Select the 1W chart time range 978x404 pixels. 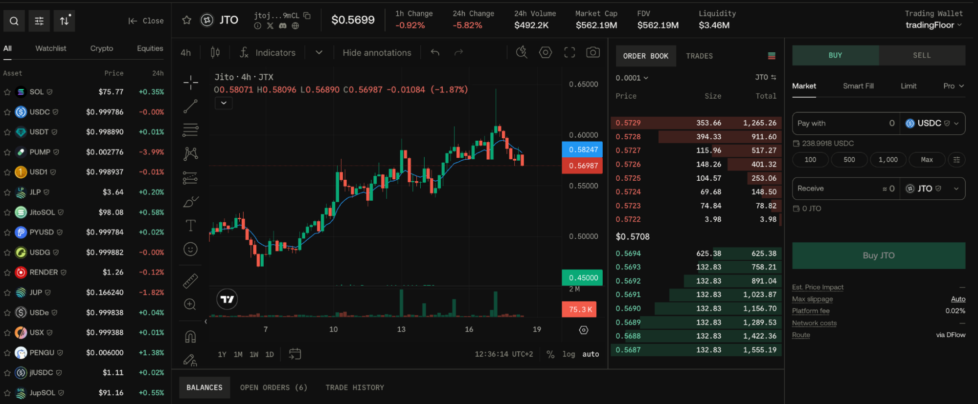(x=254, y=354)
